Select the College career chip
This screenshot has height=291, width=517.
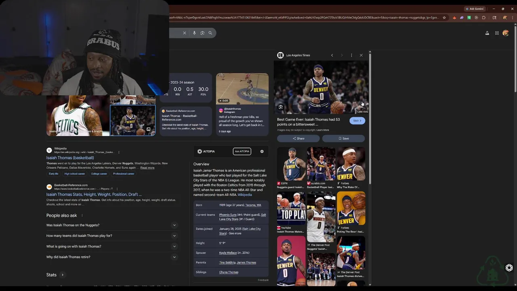[x=99, y=174]
